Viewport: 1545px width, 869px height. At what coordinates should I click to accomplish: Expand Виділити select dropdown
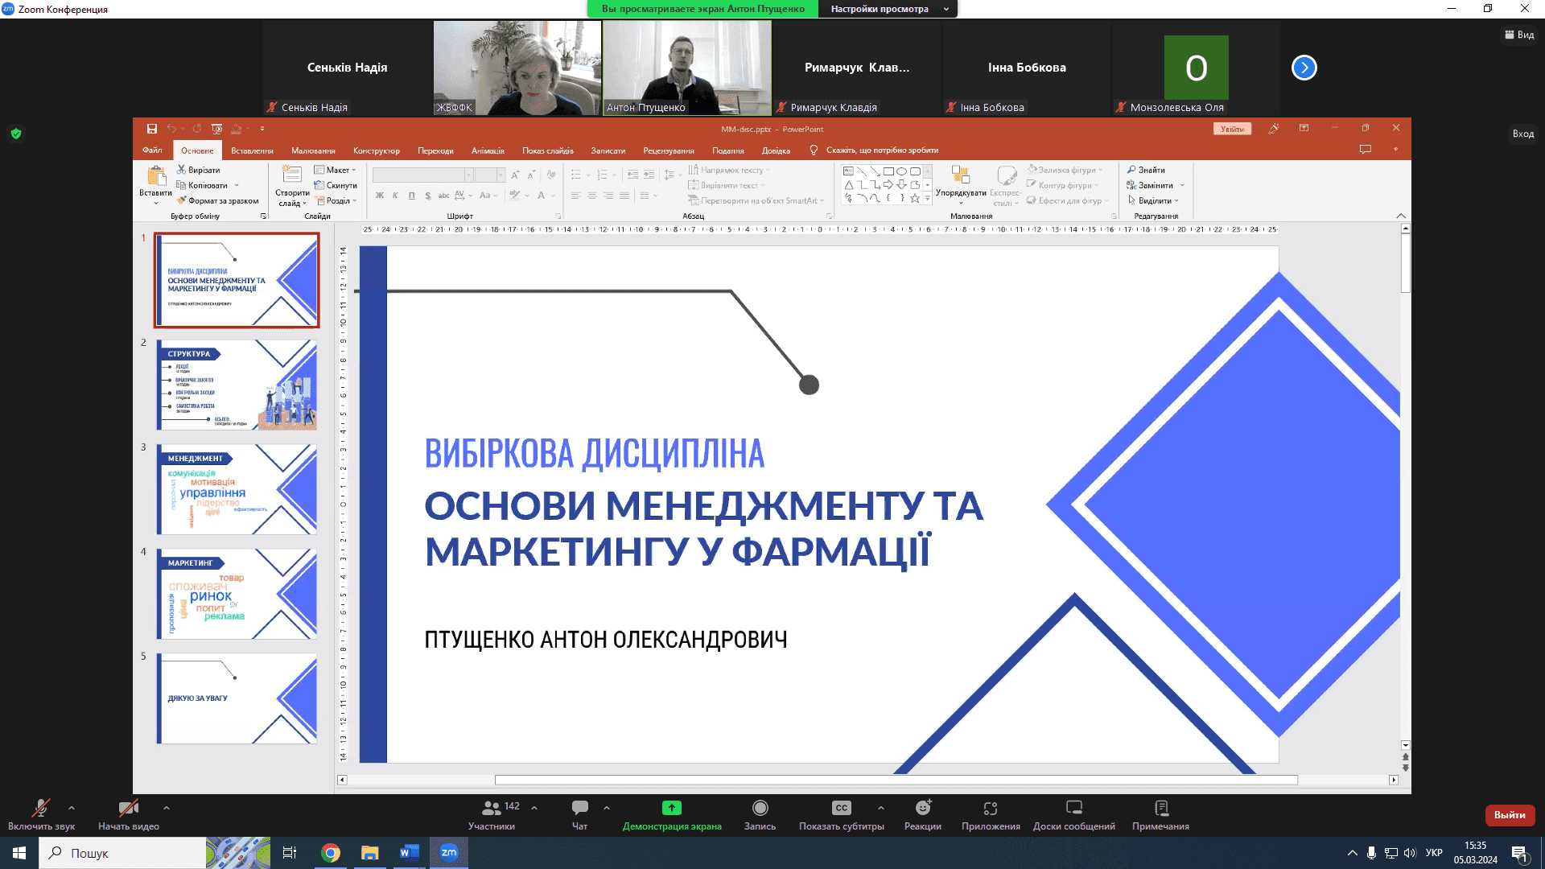pos(1154,200)
